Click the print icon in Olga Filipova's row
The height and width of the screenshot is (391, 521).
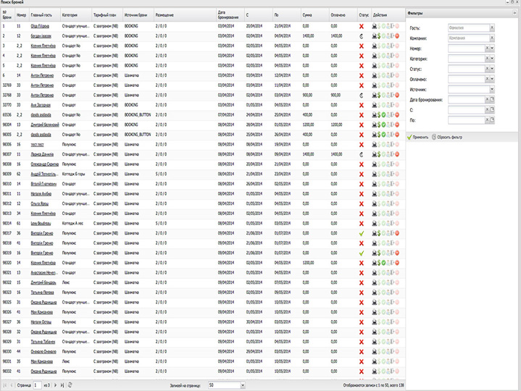tap(375, 26)
